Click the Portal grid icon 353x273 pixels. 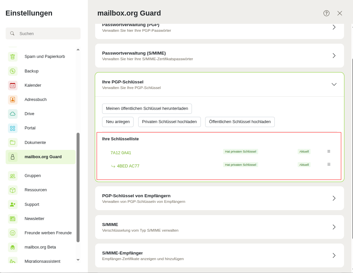[13, 128]
